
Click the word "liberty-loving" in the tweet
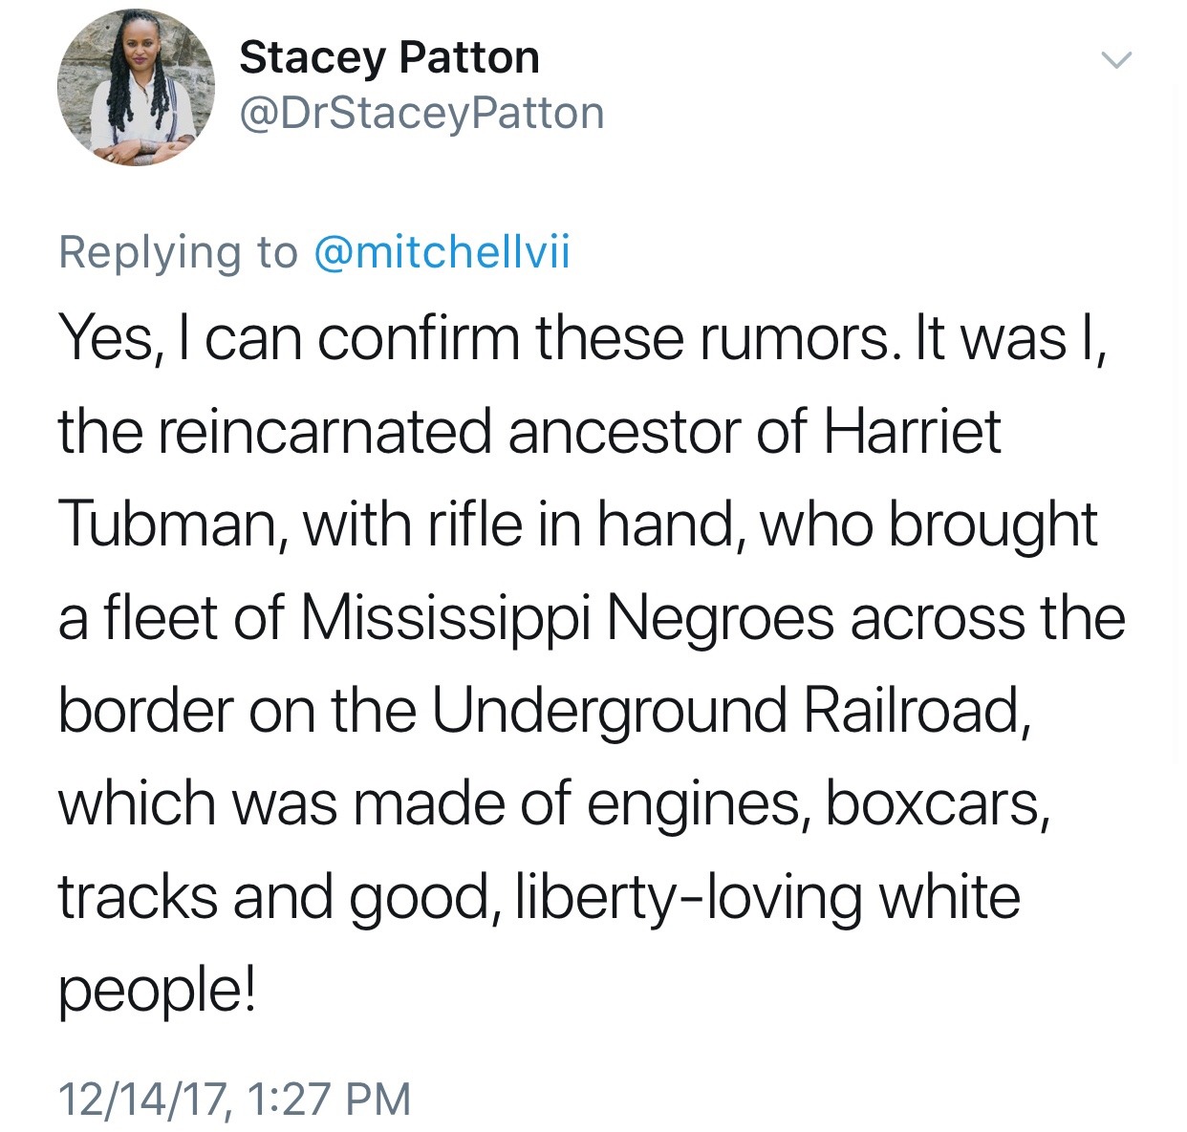tap(687, 897)
